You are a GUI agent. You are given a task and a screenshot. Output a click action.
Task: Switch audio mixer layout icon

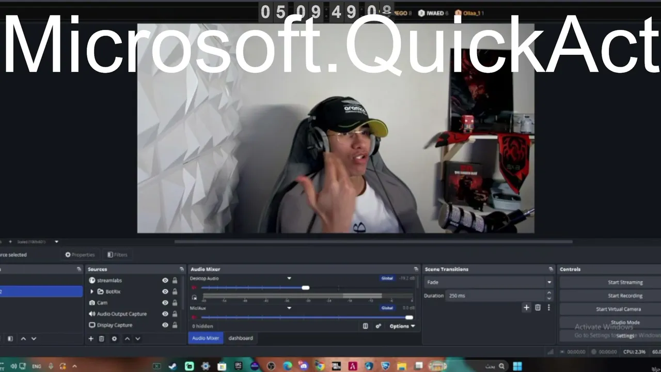coord(366,326)
